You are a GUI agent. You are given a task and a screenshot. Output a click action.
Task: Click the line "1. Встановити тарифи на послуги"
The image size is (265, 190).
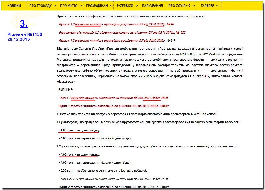137,114
